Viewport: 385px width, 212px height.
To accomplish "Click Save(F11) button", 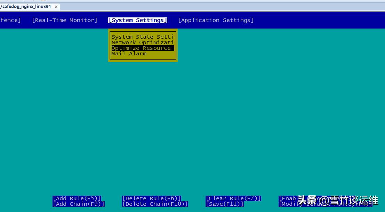I will pyautogui.click(x=225, y=204).
